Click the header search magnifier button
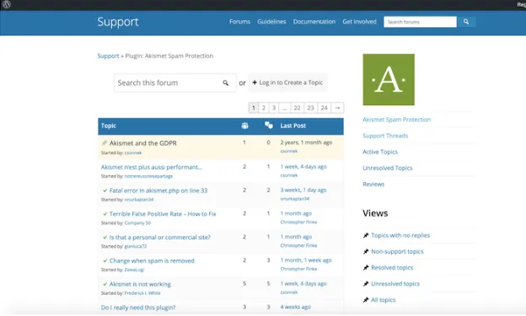Viewport: 526px width, 316px height. point(466,22)
